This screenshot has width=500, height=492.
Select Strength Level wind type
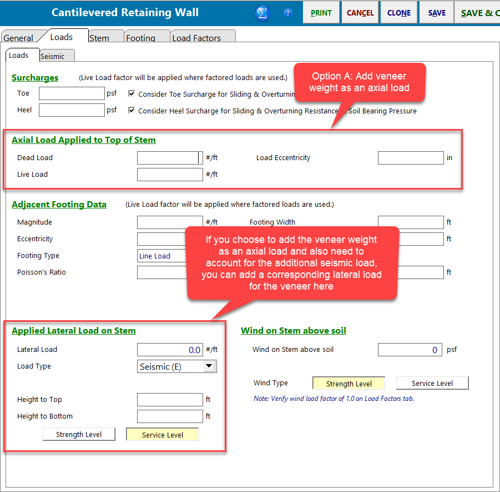click(349, 384)
